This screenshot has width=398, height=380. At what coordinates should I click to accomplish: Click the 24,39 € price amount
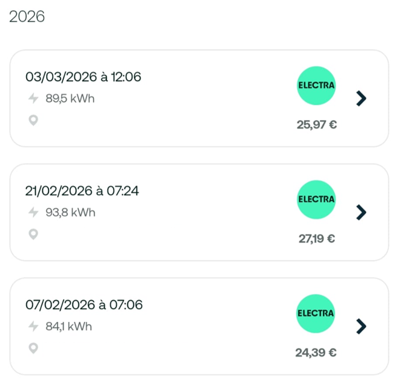click(x=316, y=353)
